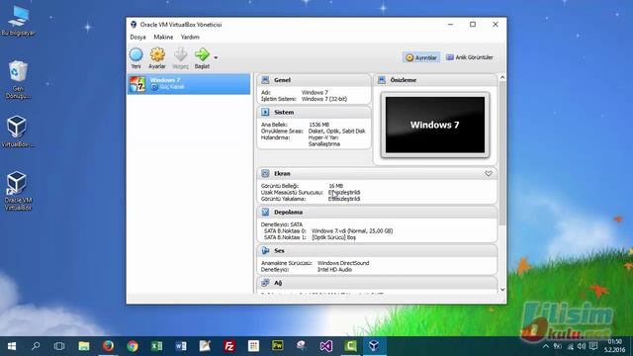Screen dimensions: 633x356
Task: Open the Dosya menu
Action: tap(137, 38)
